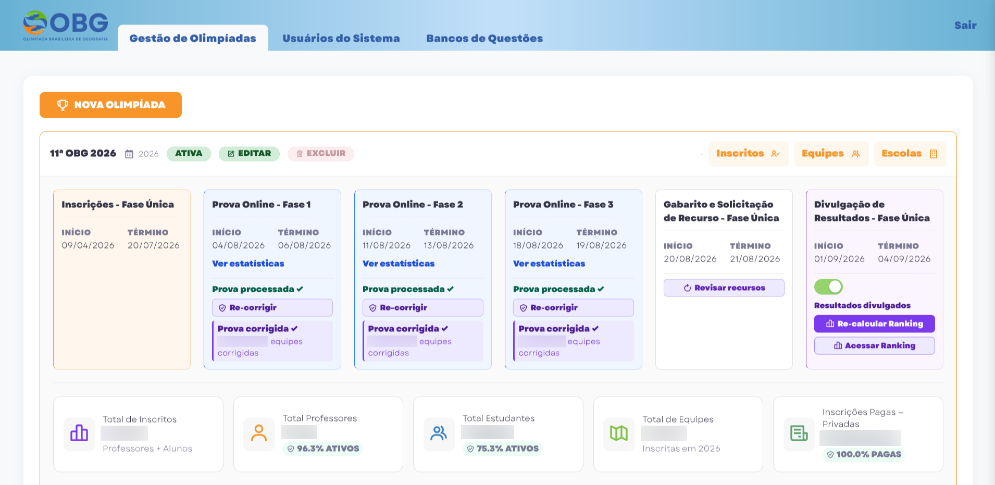Click EXCLUIR to delete the olympiad
This screenshot has width=995, height=485.
coord(321,154)
